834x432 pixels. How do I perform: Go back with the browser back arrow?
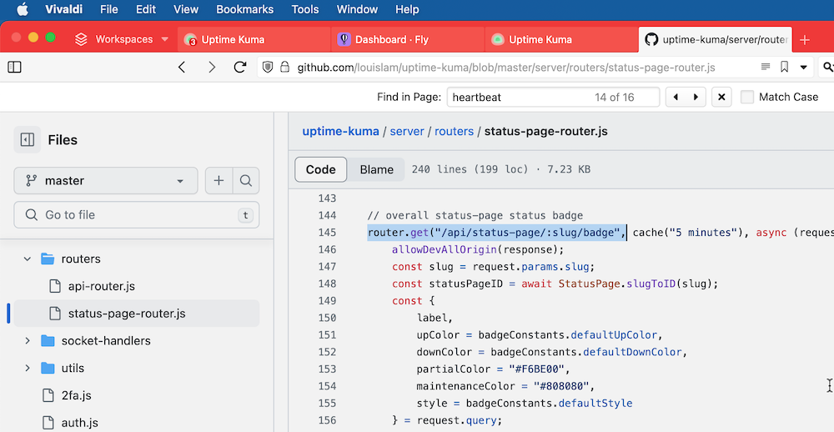tap(182, 67)
